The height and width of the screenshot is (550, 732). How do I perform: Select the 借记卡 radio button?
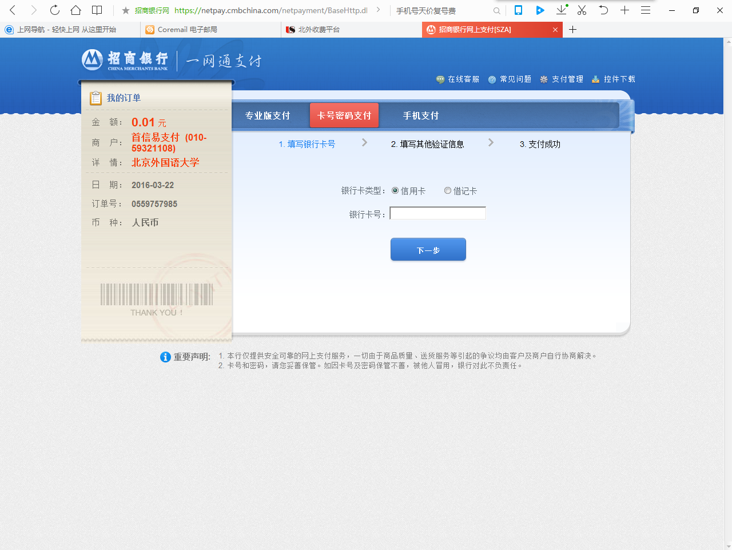click(448, 191)
